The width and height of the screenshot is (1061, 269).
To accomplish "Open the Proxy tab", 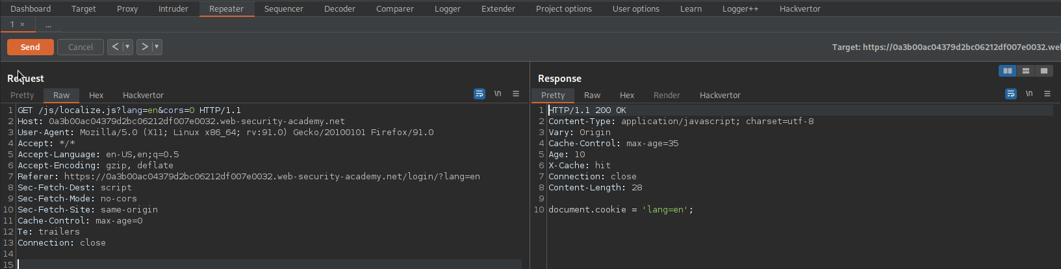I will (127, 8).
